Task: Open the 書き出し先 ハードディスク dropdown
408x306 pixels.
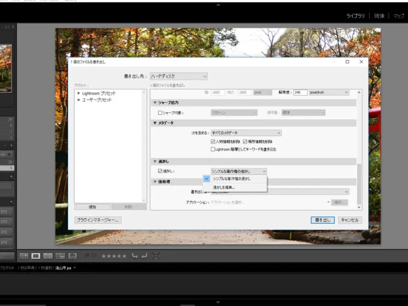Action: 179,76
